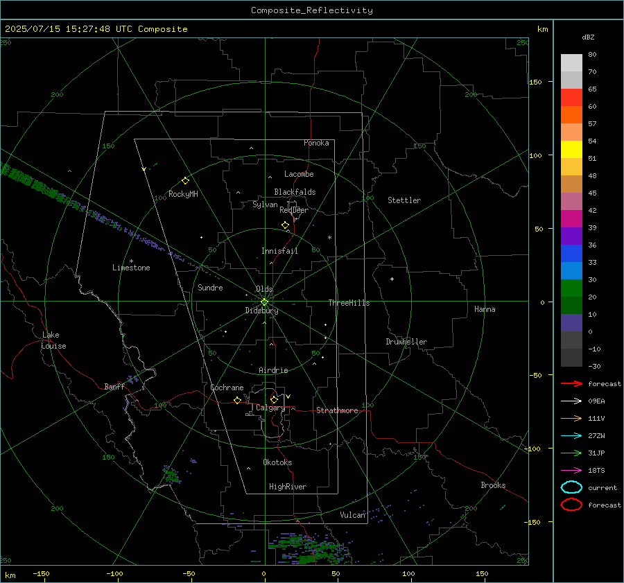Click the Sylvan label
This screenshot has height=583, width=624.
[x=265, y=205]
